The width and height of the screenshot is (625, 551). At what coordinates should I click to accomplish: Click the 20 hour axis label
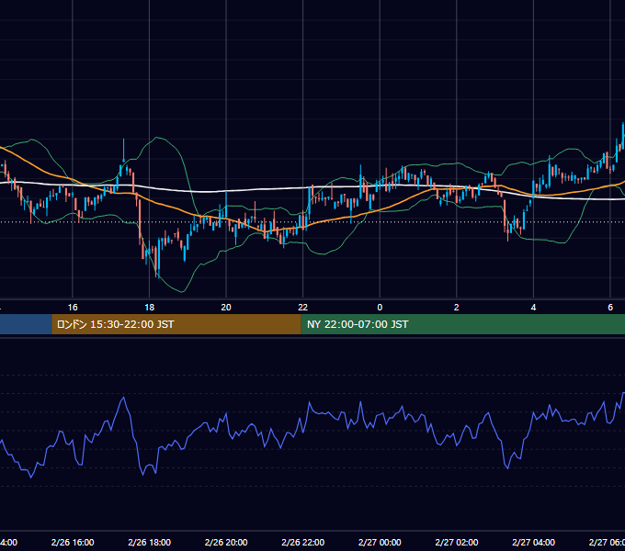click(x=226, y=308)
